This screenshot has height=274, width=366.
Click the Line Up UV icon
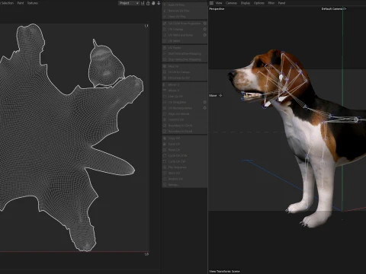[165, 97]
